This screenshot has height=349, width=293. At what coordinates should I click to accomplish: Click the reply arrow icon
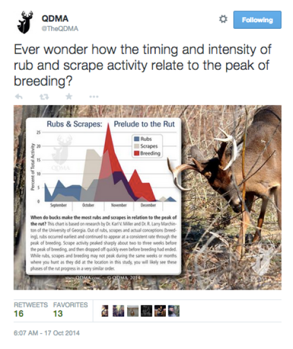coord(19,96)
